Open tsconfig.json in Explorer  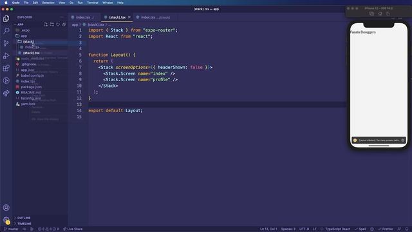pos(31,98)
